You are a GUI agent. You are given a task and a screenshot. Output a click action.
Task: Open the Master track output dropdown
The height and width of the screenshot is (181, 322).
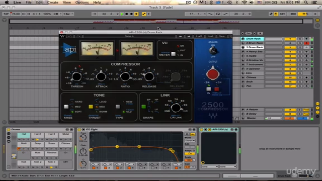274,118
